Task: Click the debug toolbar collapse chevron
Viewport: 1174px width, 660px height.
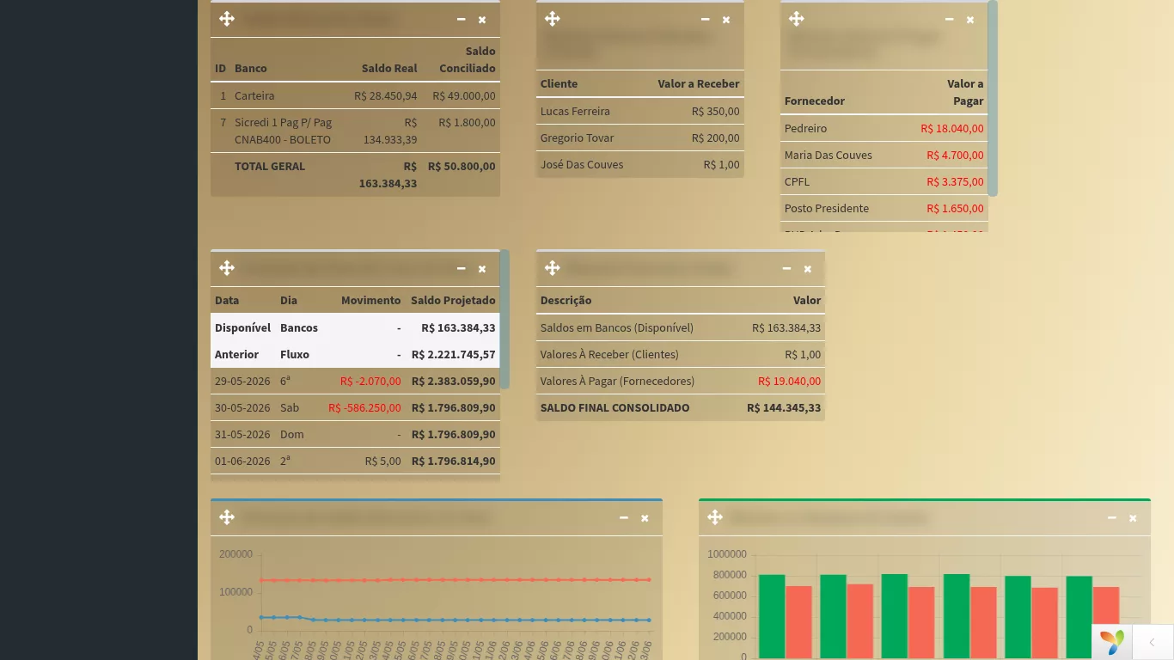Action: [x=1152, y=642]
